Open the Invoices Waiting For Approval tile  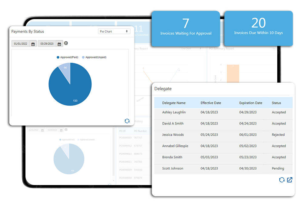click(185, 28)
